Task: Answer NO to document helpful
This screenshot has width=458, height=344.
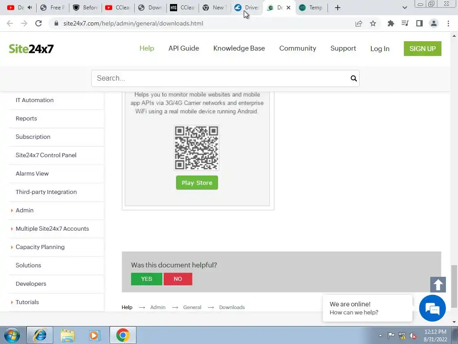Action: 178,279
